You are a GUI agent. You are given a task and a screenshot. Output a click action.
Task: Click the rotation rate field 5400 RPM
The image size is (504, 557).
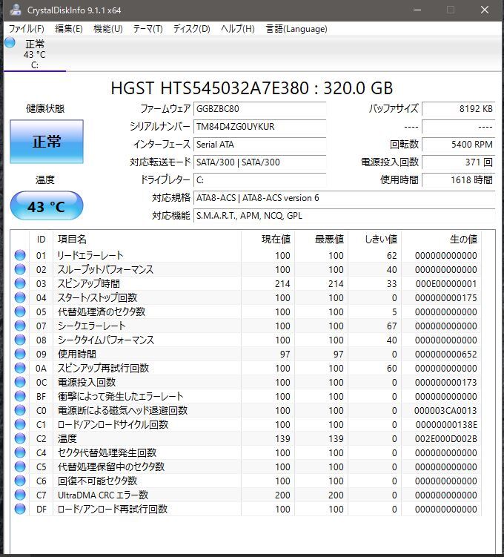point(458,144)
